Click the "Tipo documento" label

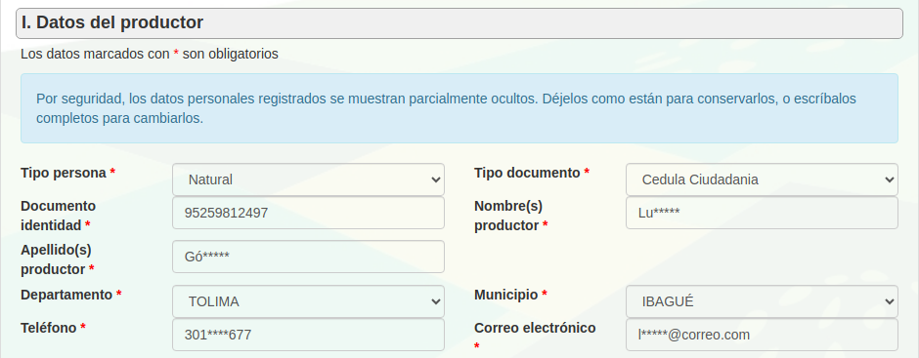tap(532, 174)
